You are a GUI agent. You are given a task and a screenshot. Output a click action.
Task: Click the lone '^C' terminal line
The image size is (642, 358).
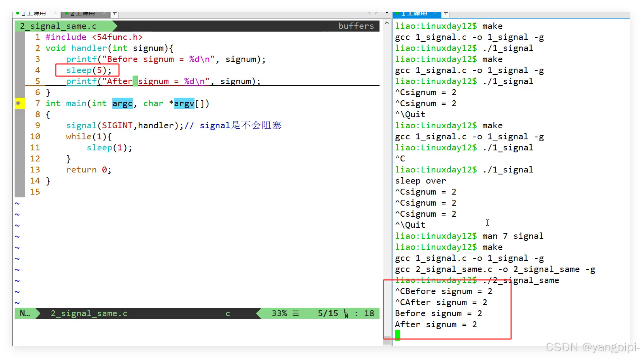[x=400, y=159]
